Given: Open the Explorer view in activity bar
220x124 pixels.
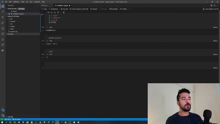Looking at the screenshot, I should pyautogui.click(x=3, y=6).
